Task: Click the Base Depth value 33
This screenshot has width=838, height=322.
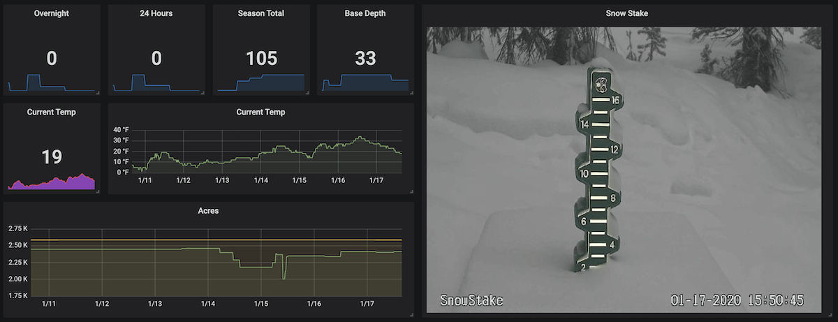Action: (365, 59)
